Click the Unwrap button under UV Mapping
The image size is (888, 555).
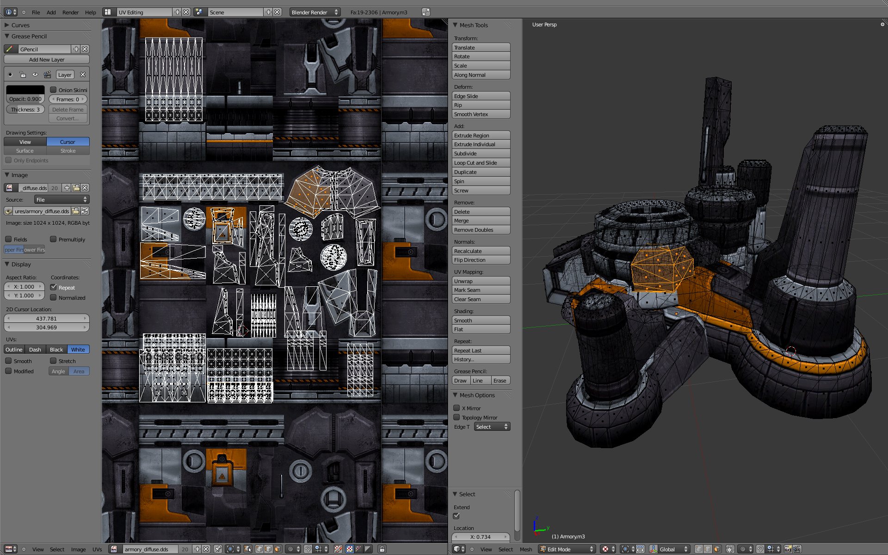point(481,281)
